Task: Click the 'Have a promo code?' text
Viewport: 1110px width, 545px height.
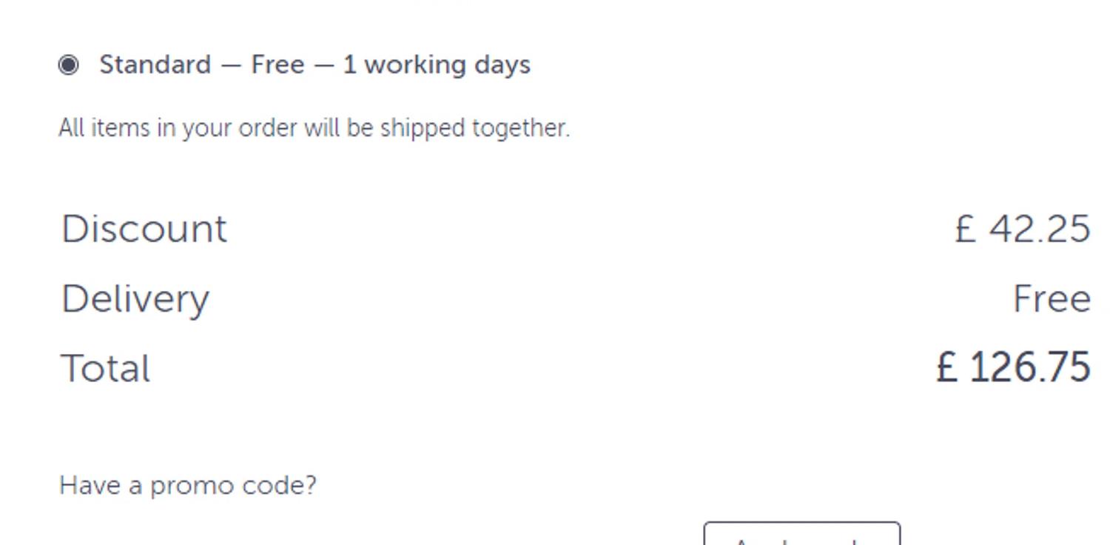Action: point(188,486)
